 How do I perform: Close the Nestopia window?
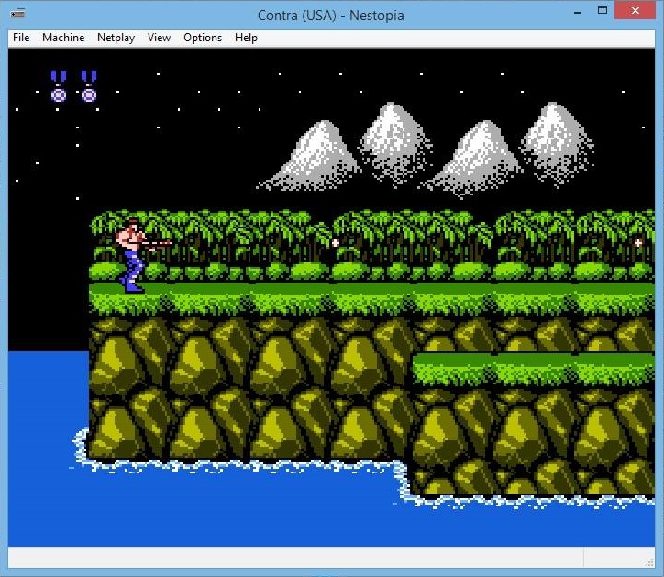635,11
